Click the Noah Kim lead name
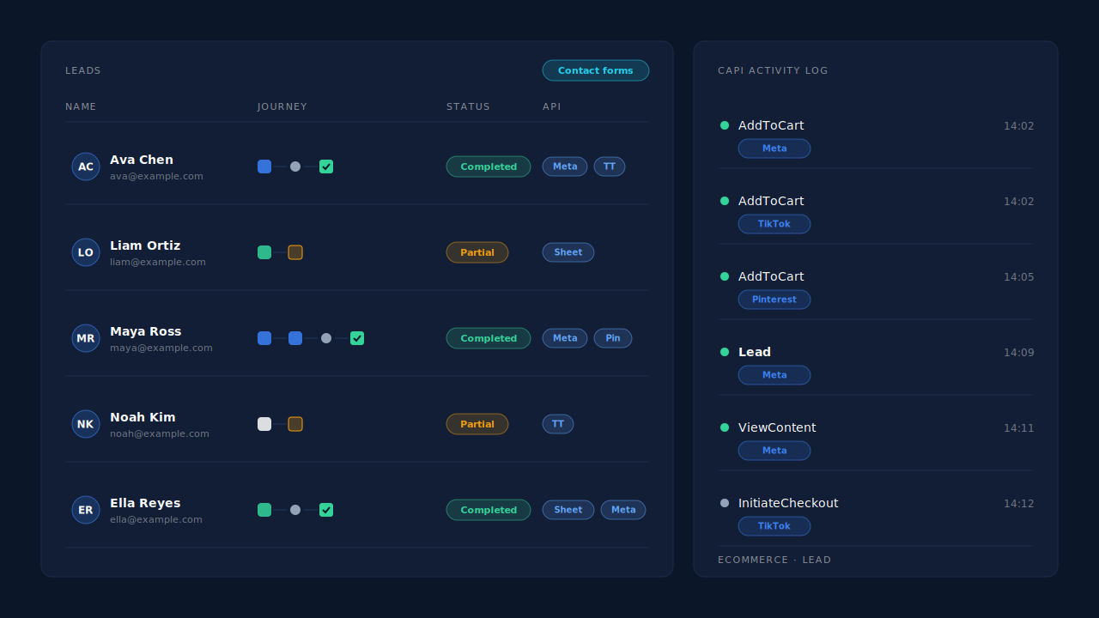This screenshot has height=618, width=1099. pos(143,417)
